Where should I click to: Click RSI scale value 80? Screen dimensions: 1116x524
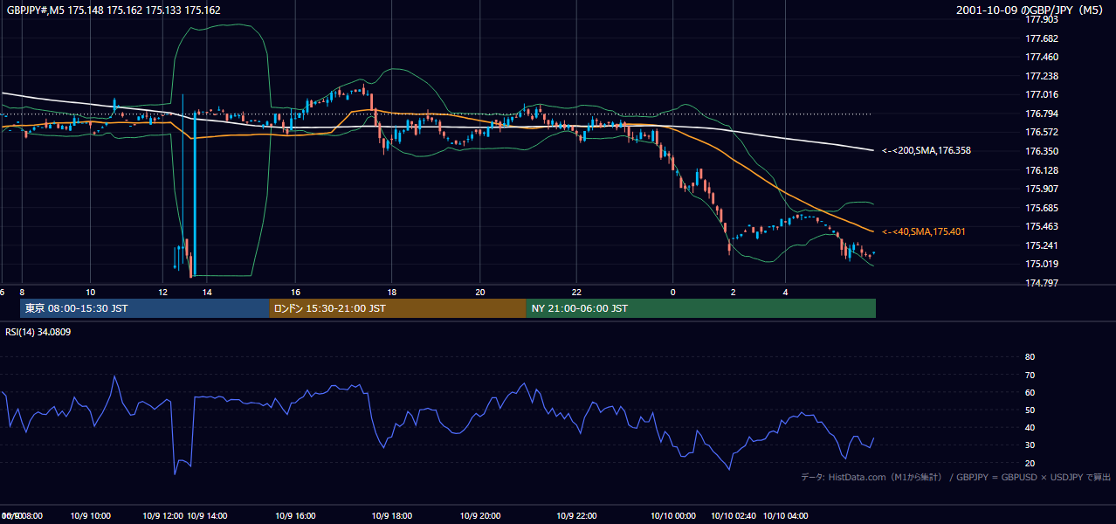[1030, 357]
